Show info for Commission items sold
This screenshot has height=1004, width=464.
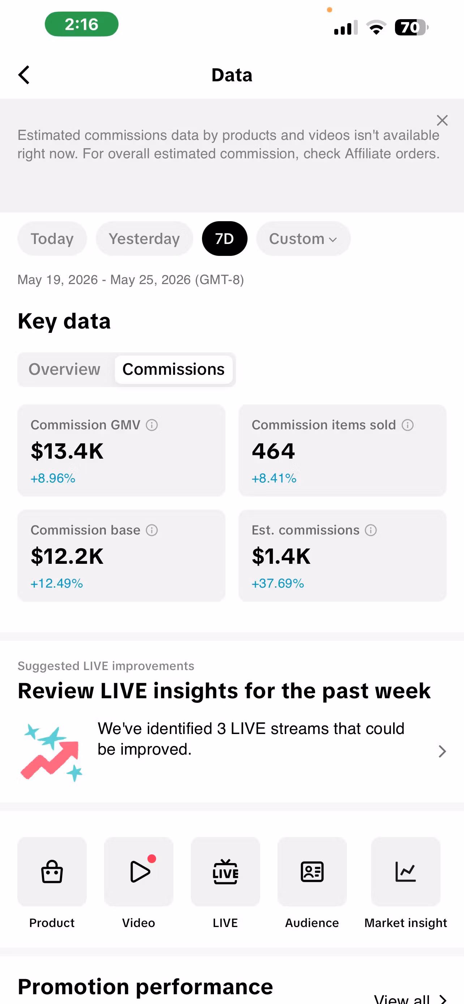408,425
